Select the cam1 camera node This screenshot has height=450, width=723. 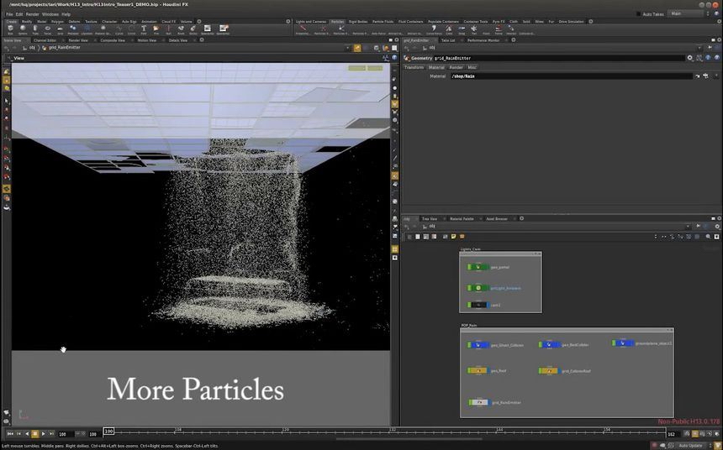[x=478, y=306]
